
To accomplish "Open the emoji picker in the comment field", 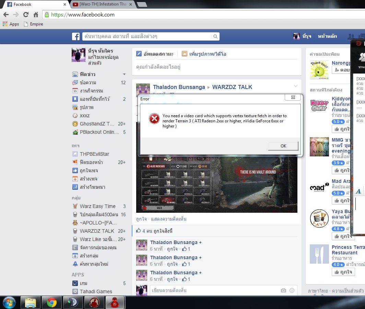I will click(x=292, y=290).
